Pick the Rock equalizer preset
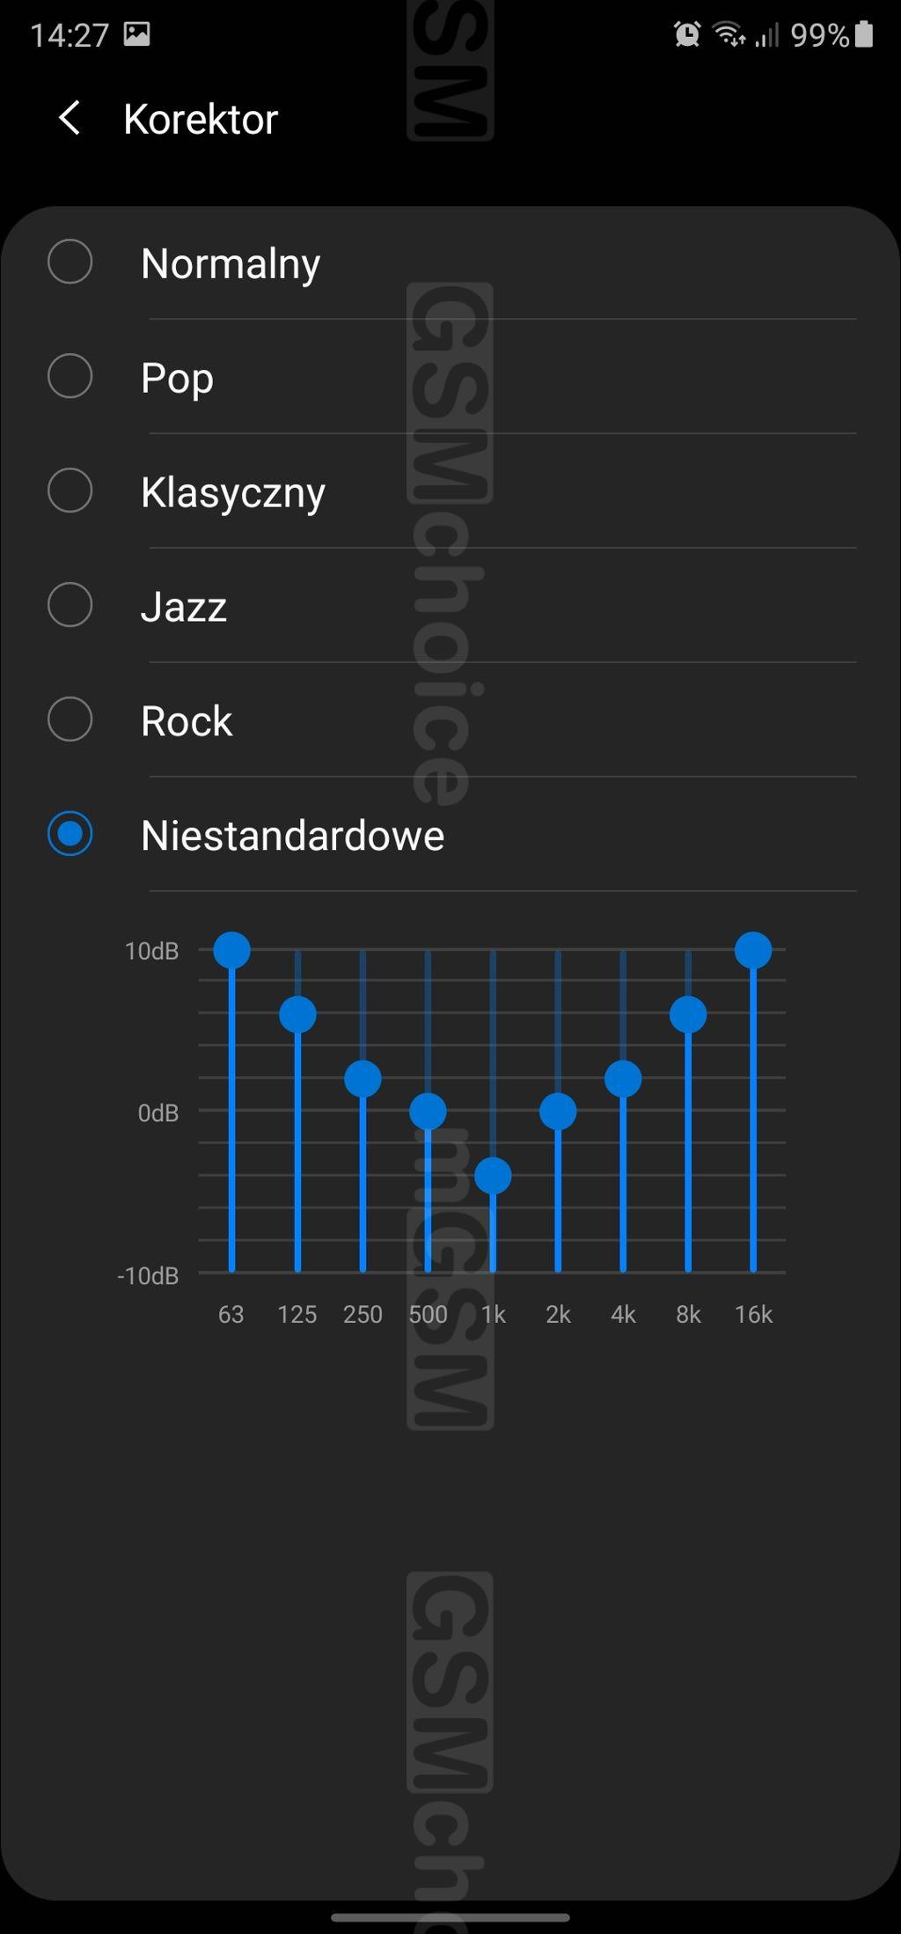Viewport: 901px width, 1934px height. point(70,720)
